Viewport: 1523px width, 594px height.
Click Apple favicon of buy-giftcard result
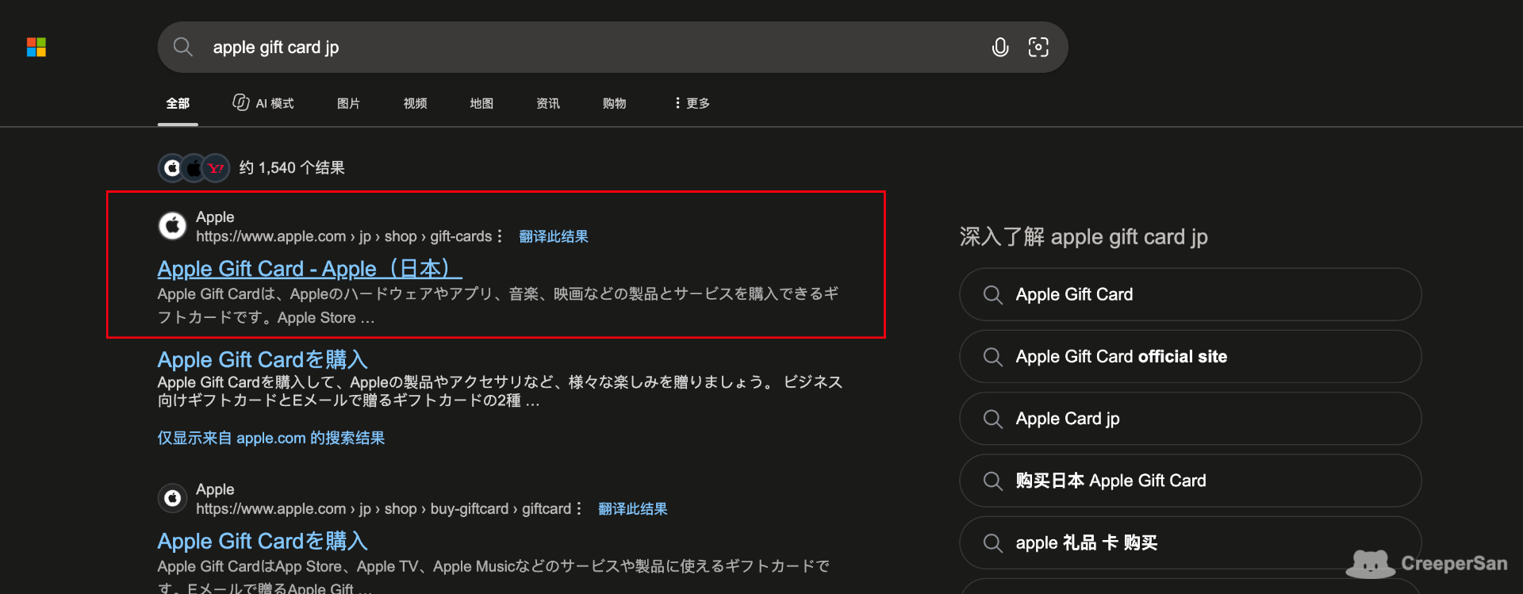[172, 498]
